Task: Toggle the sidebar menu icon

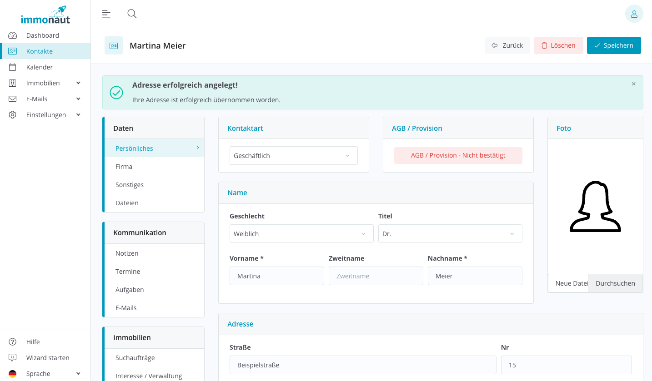Action: tap(106, 14)
